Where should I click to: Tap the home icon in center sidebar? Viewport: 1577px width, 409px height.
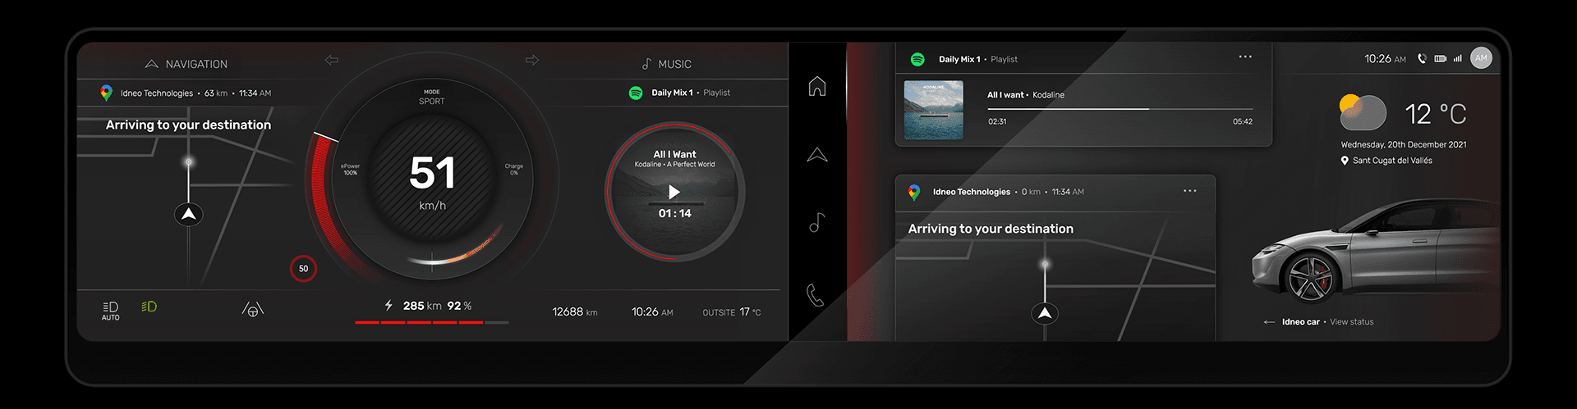coord(816,86)
